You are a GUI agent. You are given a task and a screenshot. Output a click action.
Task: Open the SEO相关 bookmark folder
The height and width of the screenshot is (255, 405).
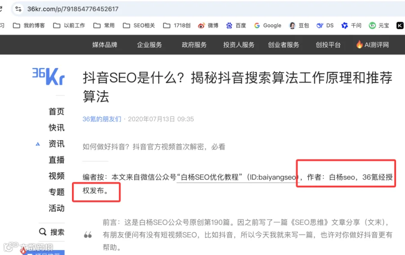(139, 25)
